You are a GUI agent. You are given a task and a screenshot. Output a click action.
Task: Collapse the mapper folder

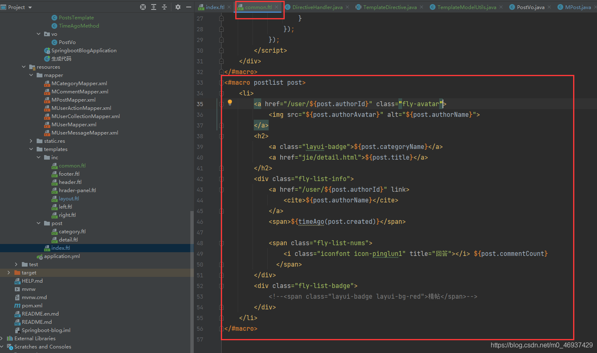pos(31,75)
